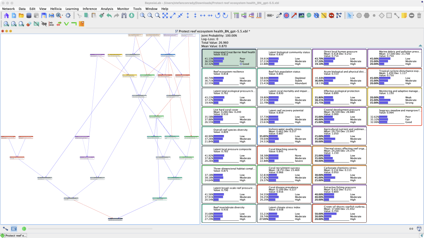Open the Monitor menu
This screenshot has width=424, height=238.
(x=123, y=8)
